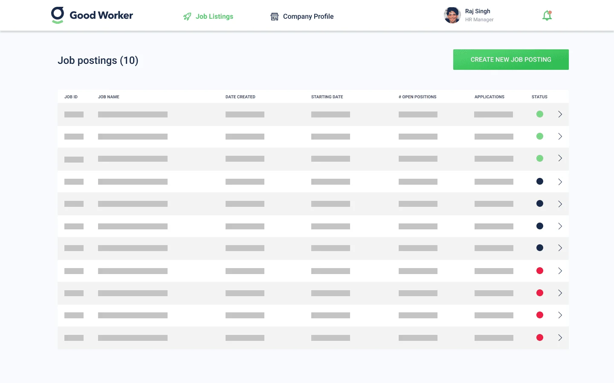
Task: Click the STARTING DATE column header
Action: click(327, 97)
